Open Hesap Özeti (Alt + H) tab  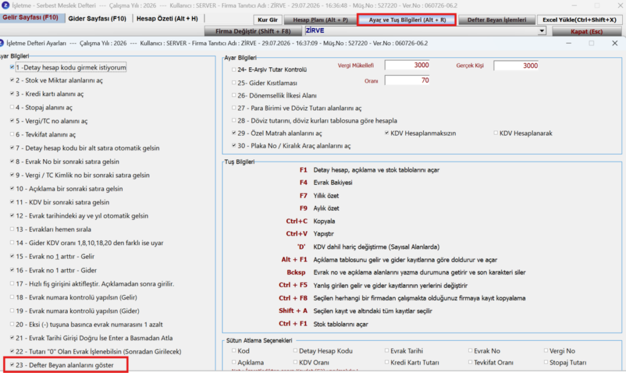167,18
